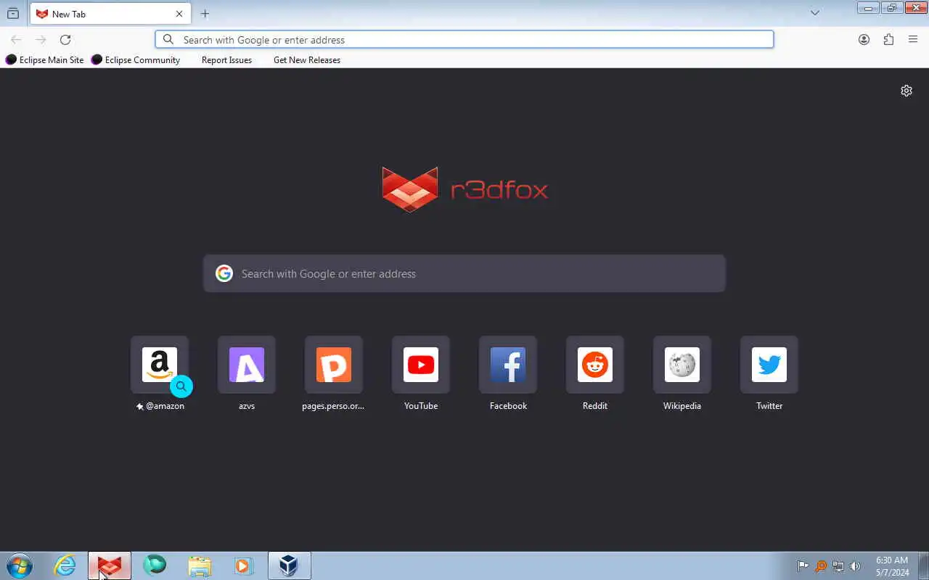Image resolution: width=929 pixels, height=580 pixels.
Task: Click the Google G icon in search box
Action: coord(224,273)
